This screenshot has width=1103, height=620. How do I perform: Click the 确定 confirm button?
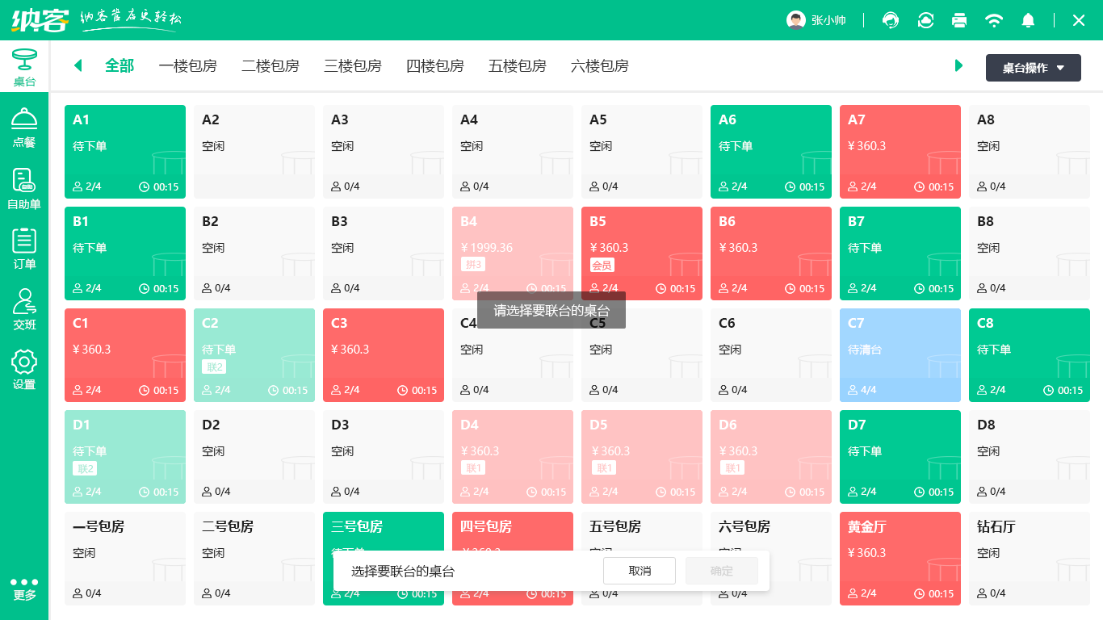[x=721, y=571]
